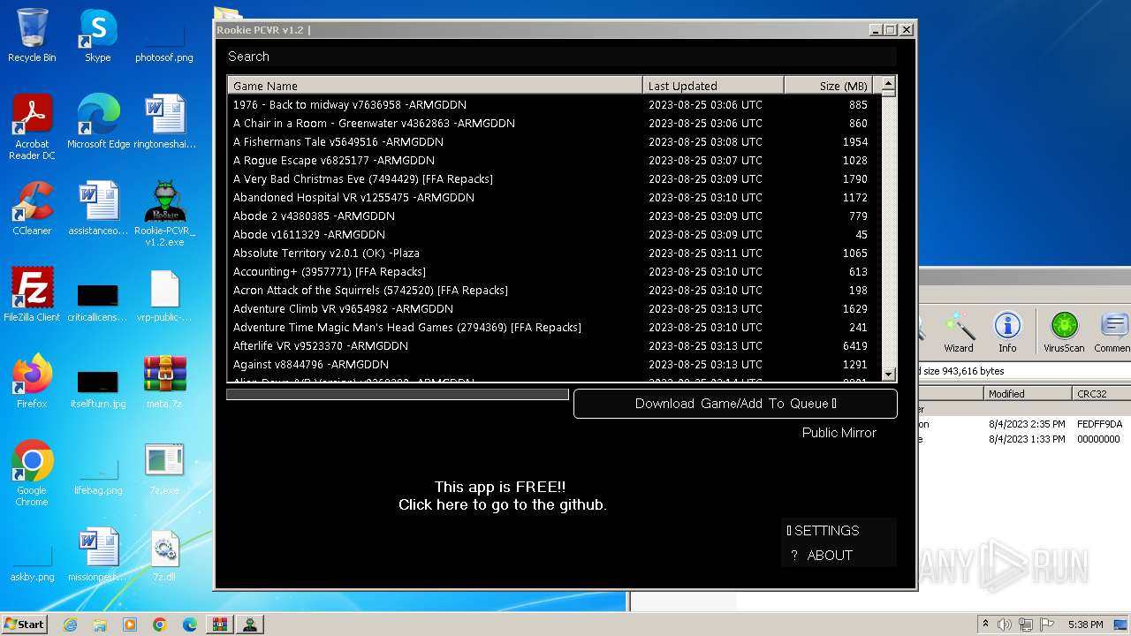The image size is (1131, 636).
Task: Click the Start button
Action: (25, 625)
